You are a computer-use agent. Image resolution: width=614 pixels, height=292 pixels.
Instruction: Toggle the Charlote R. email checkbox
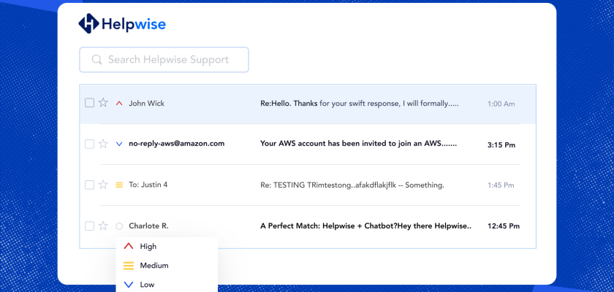pyautogui.click(x=89, y=226)
